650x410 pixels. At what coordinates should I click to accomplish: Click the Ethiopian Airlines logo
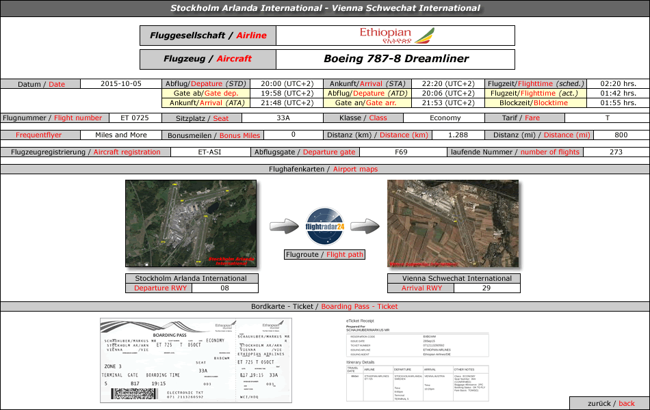397,36
